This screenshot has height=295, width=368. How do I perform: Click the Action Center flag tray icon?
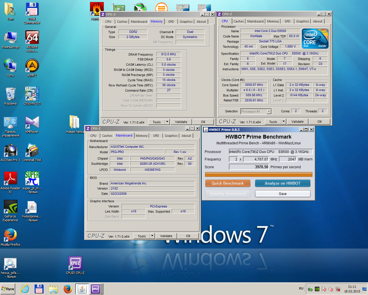click(x=324, y=289)
